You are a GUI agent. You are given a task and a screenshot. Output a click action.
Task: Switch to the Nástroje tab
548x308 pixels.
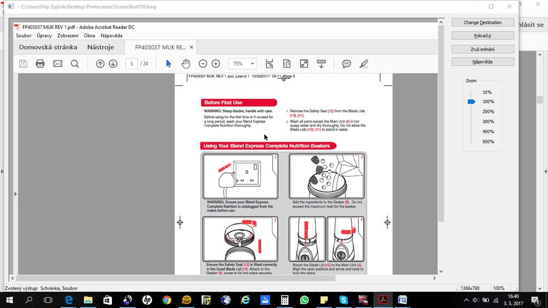101,47
